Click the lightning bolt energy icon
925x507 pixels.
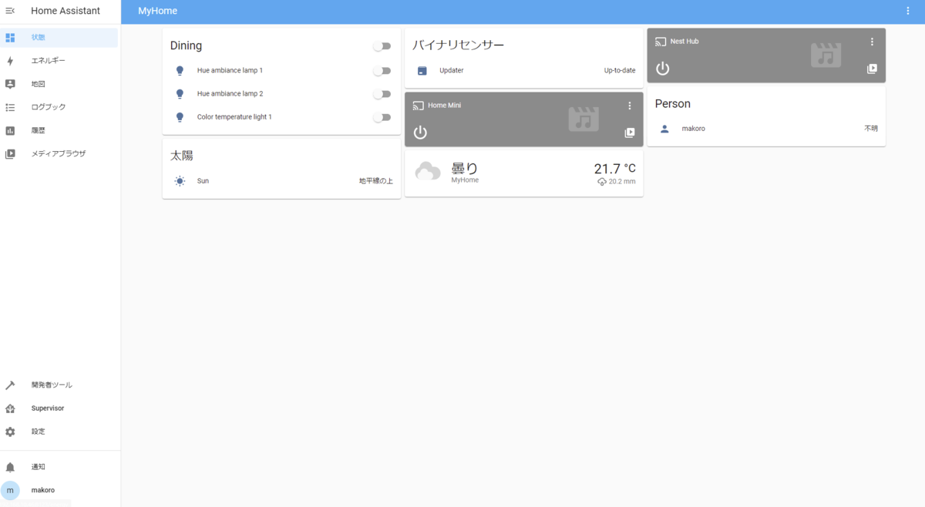10,61
